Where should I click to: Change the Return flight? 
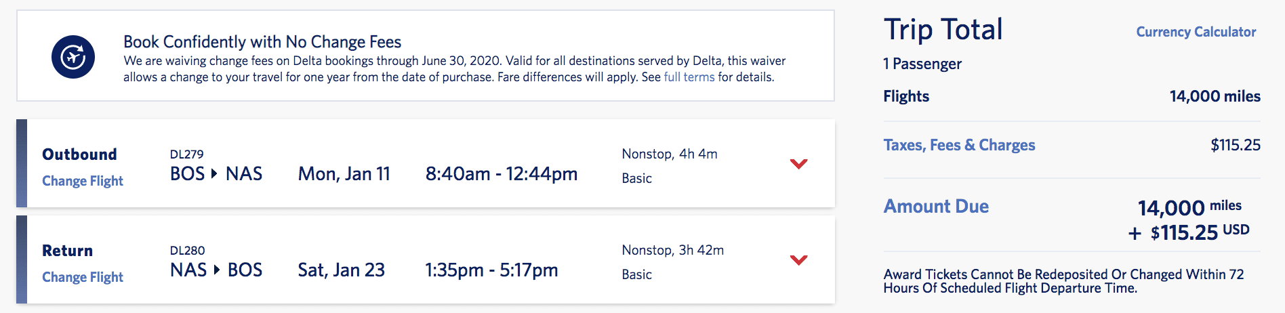coord(83,277)
